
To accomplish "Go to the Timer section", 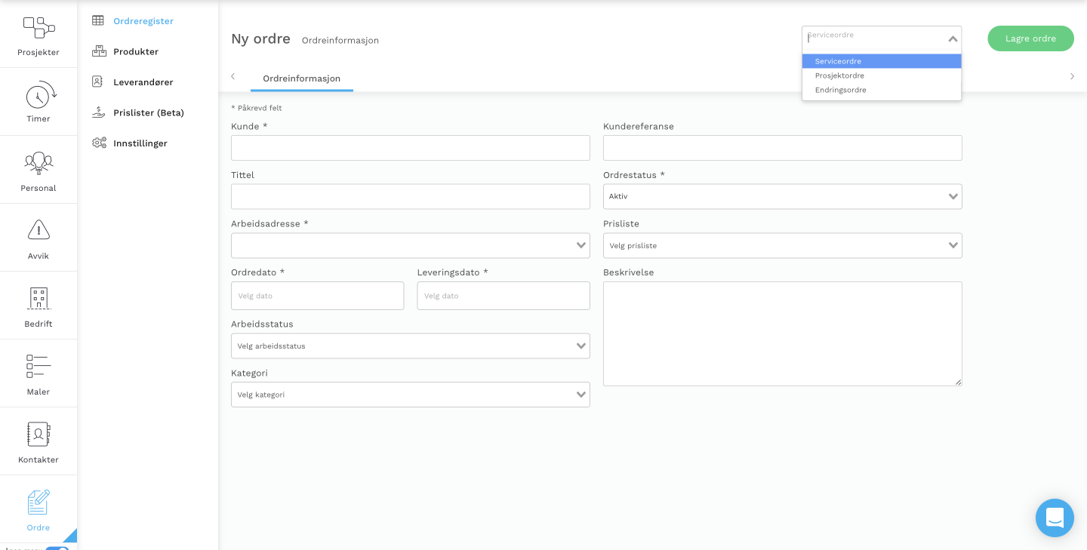I will 38,102.
